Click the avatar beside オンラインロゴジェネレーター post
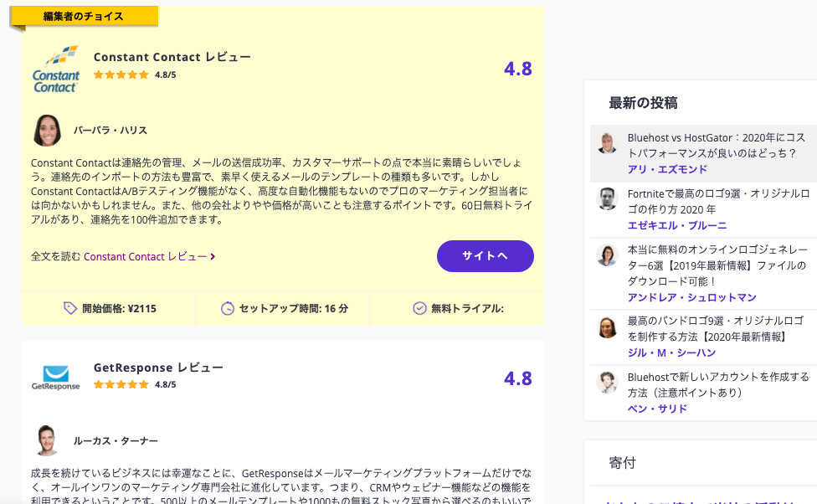817x504 pixels. coord(607,255)
